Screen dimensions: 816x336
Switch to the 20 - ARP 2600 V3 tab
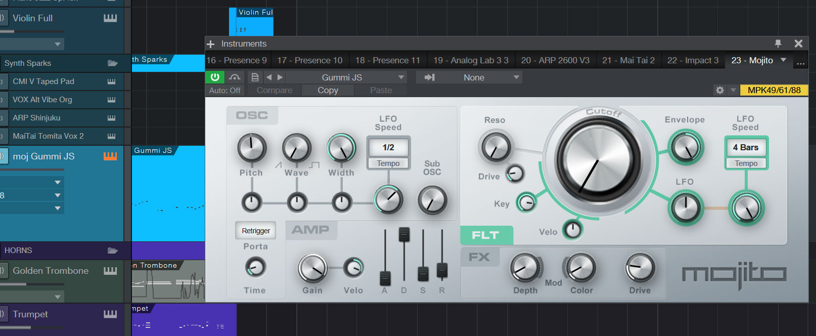(555, 61)
